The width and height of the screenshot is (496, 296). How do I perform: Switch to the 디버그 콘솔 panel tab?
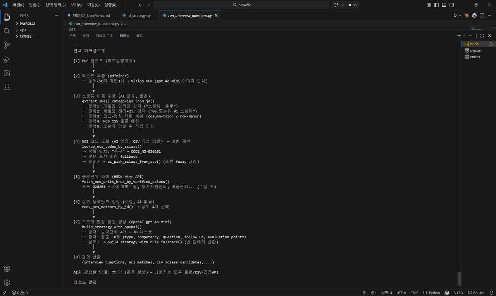(104, 36)
